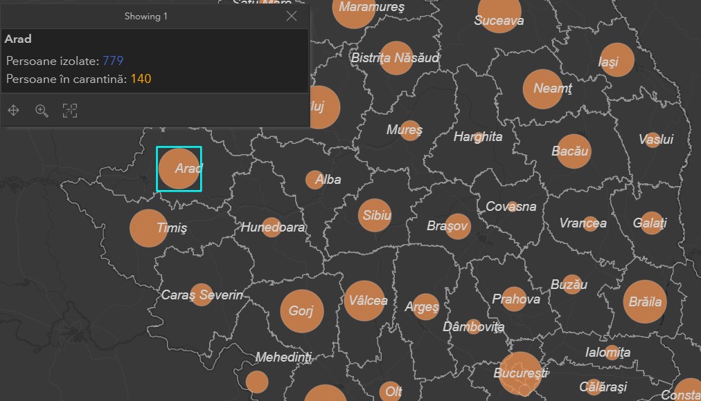Click the Pan icon in the popup
The image size is (701, 401).
[13, 111]
